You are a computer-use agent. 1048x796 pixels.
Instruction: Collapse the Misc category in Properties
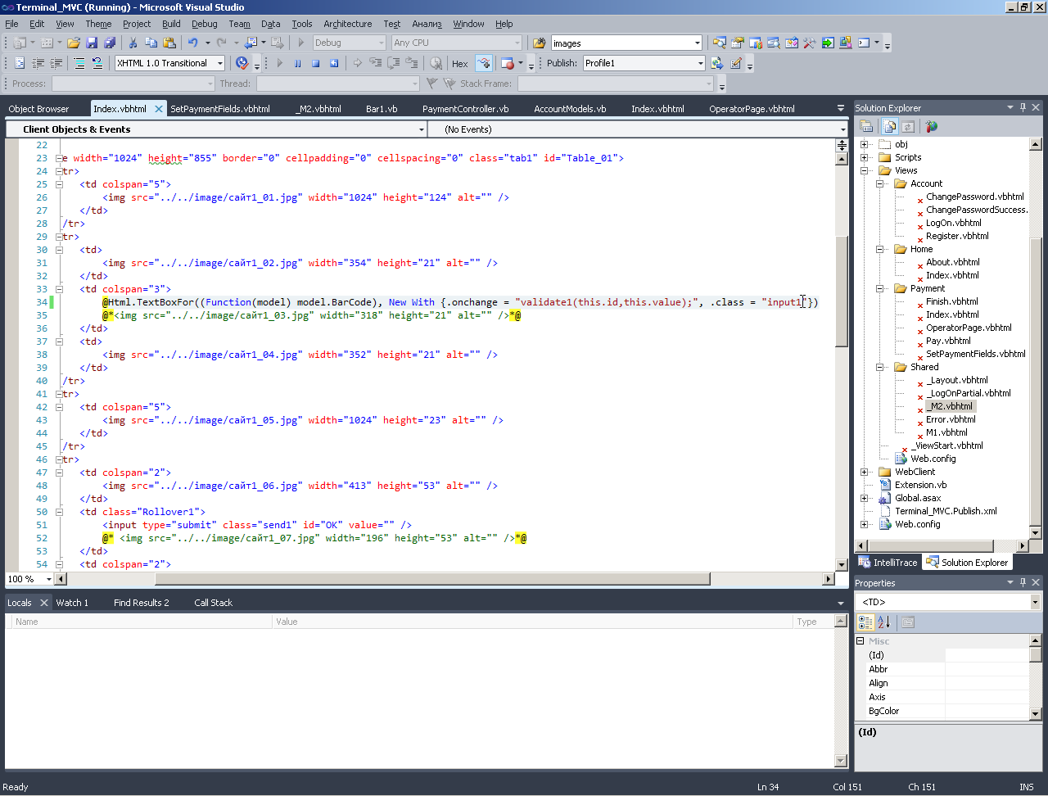(861, 641)
